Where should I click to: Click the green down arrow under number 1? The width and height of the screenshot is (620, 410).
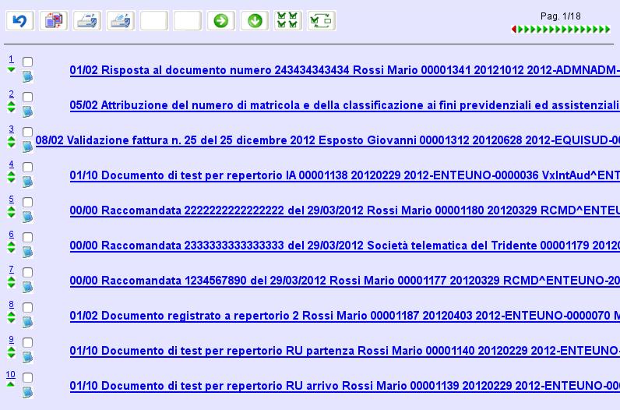click(11, 69)
